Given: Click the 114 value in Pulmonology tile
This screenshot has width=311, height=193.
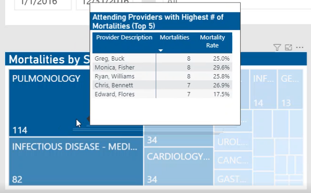Looking at the screenshot, I should click(x=20, y=130).
